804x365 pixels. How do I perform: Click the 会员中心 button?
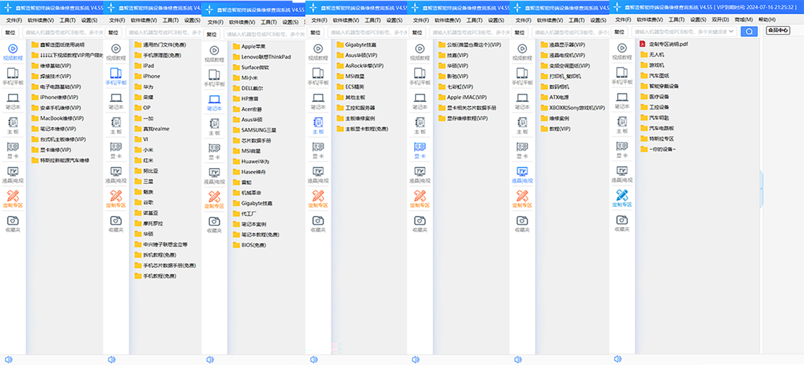[778, 30]
